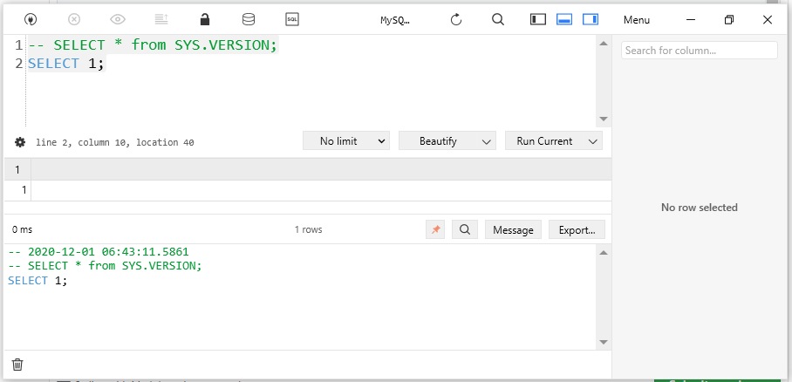Click the connect plug icon in toolbar
Image resolution: width=792 pixels, height=382 pixels.
point(31,19)
